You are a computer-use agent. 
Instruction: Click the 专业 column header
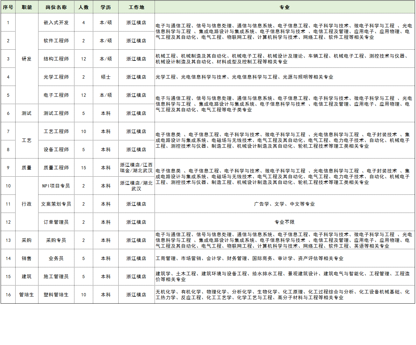[x=285, y=7]
